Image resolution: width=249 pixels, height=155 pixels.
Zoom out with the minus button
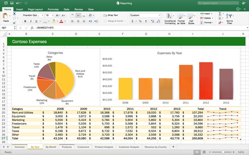(210, 152)
